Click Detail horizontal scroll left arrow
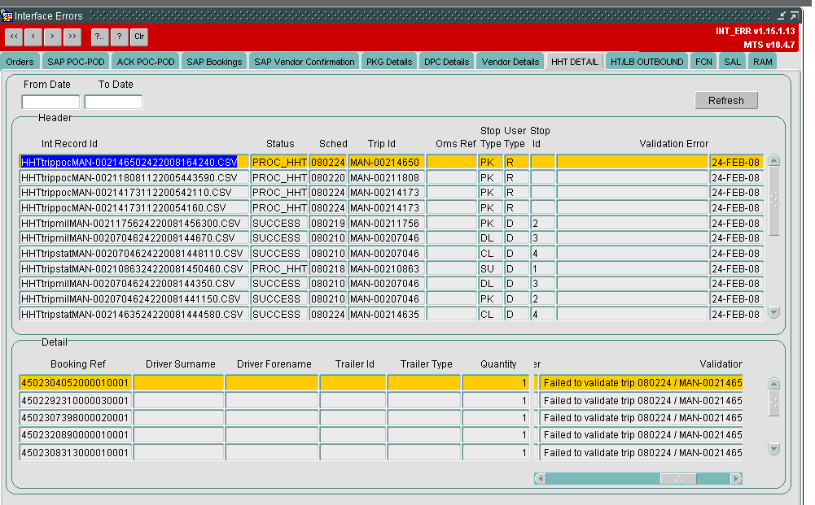The height and width of the screenshot is (505, 815). (x=540, y=478)
